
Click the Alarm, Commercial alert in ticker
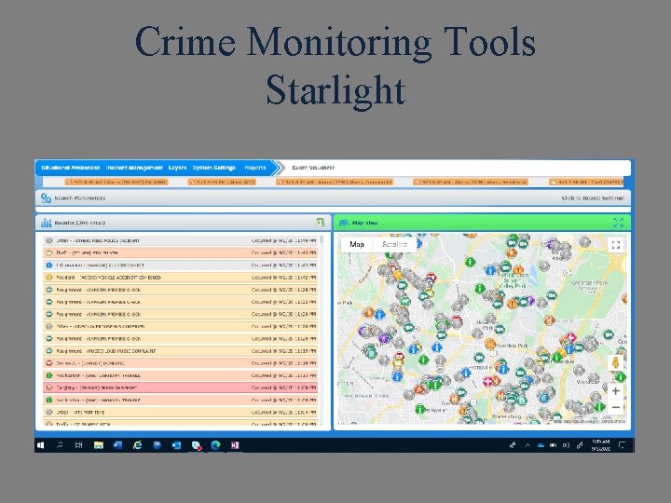point(335,183)
